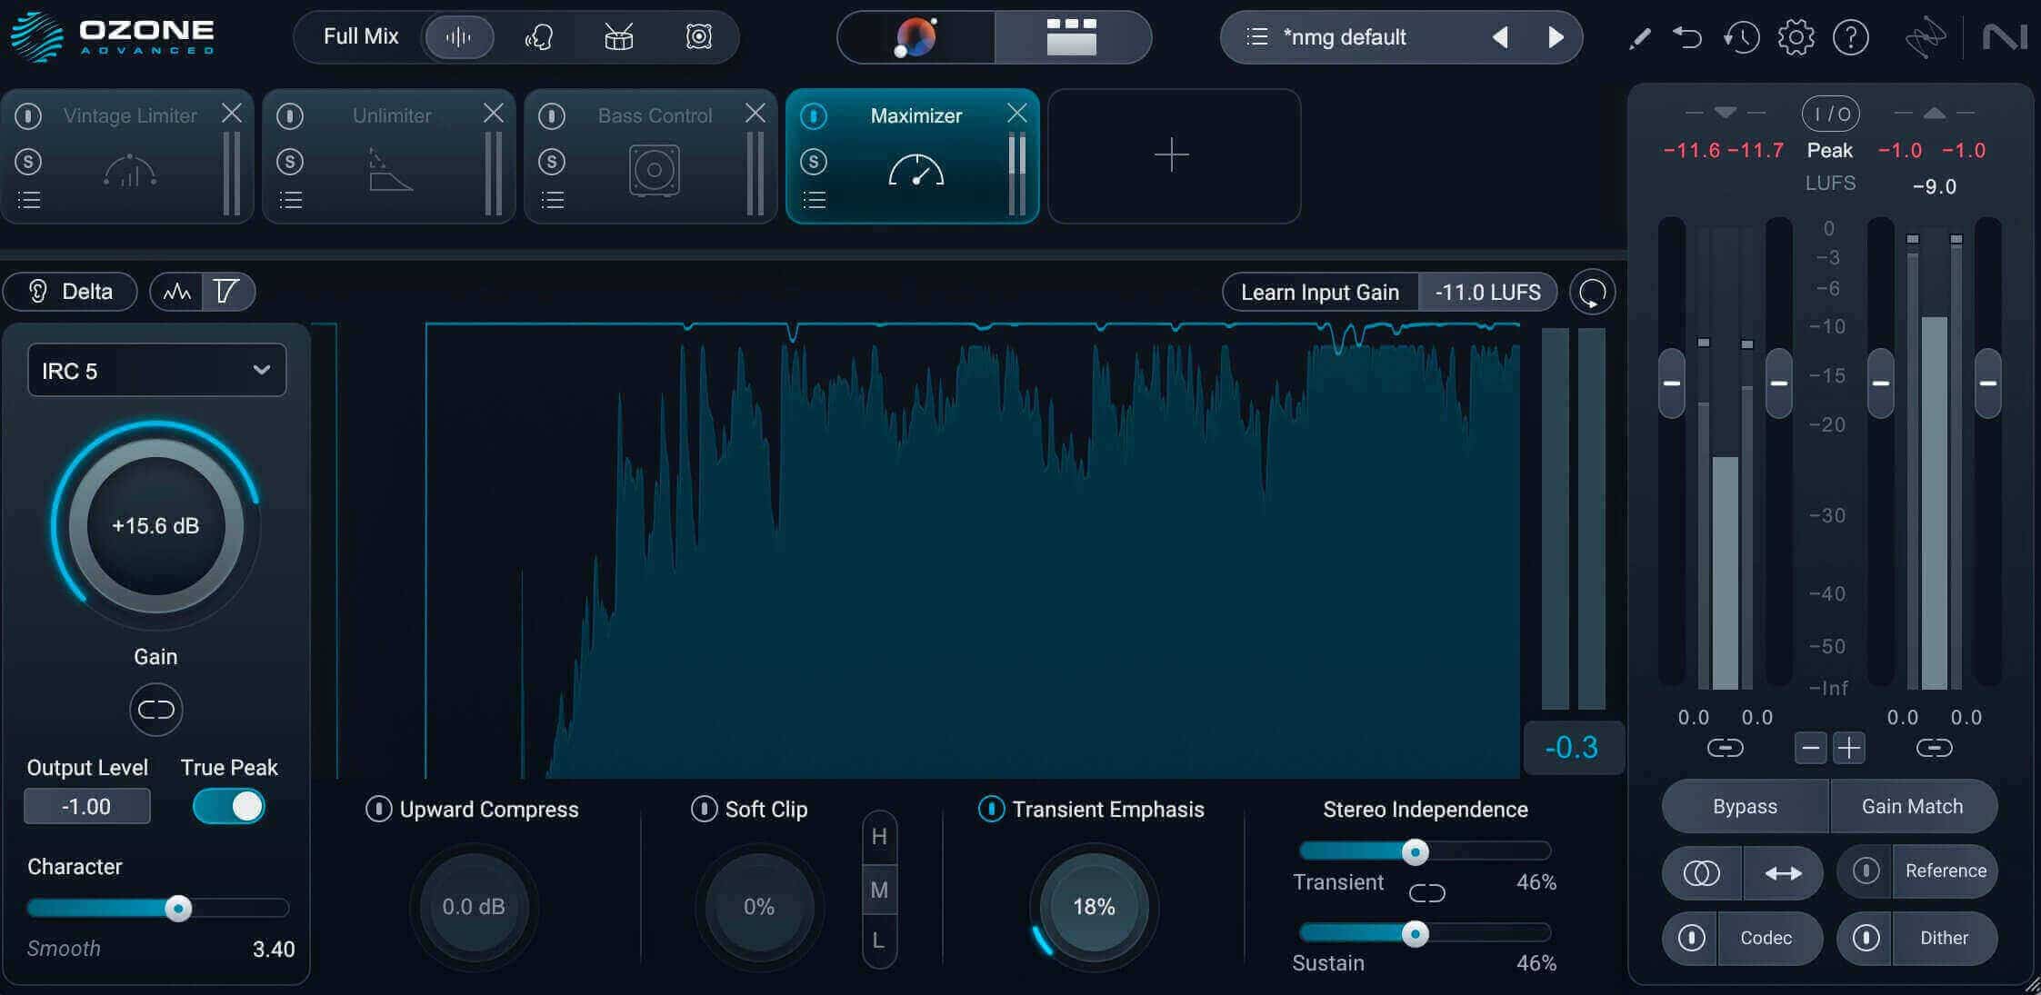Click the undo arrow icon
Image resolution: width=2041 pixels, height=995 pixels.
click(x=1687, y=37)
